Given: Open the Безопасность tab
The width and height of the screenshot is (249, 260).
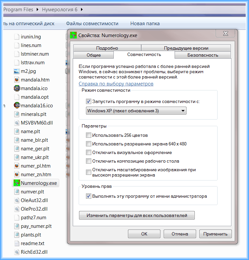Looking at the screenshot, I should tap(203, 55).
